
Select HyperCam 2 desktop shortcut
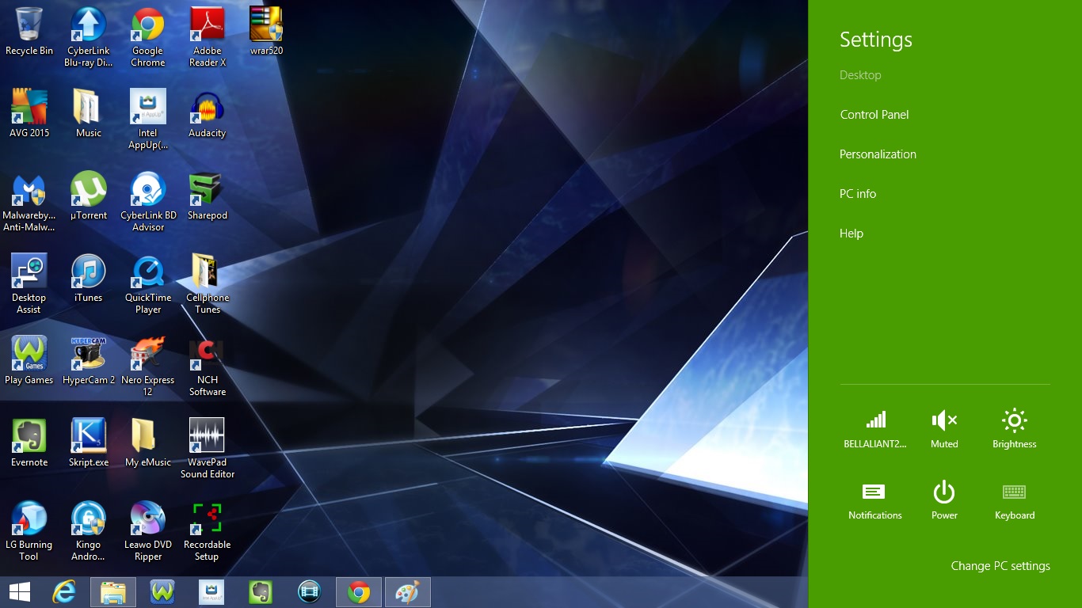coord(89,361)
